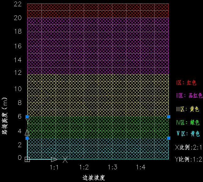Pick the yellow hatched zone in the chart
The image size is (203, 182).
coord(98,96)
